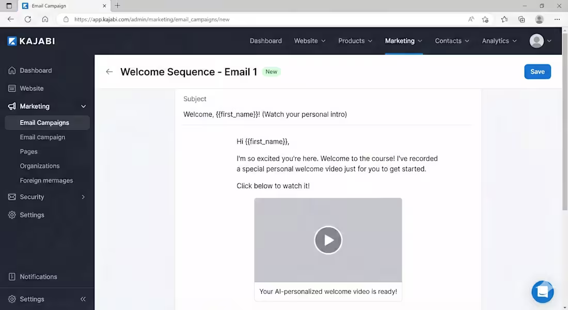Click the bottom Settings gear icon
The image size is (568, 310).
[x=12, y=299]
